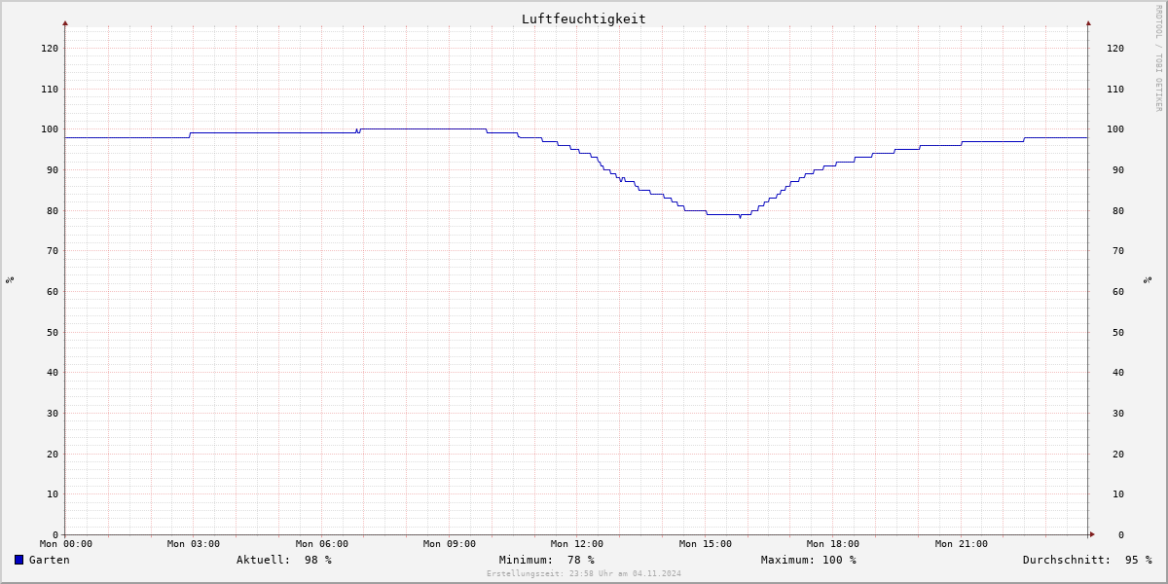Click the 20 label on the left axis
Viewport: 1168px width, 584px height.
click(x=53, y=454)
